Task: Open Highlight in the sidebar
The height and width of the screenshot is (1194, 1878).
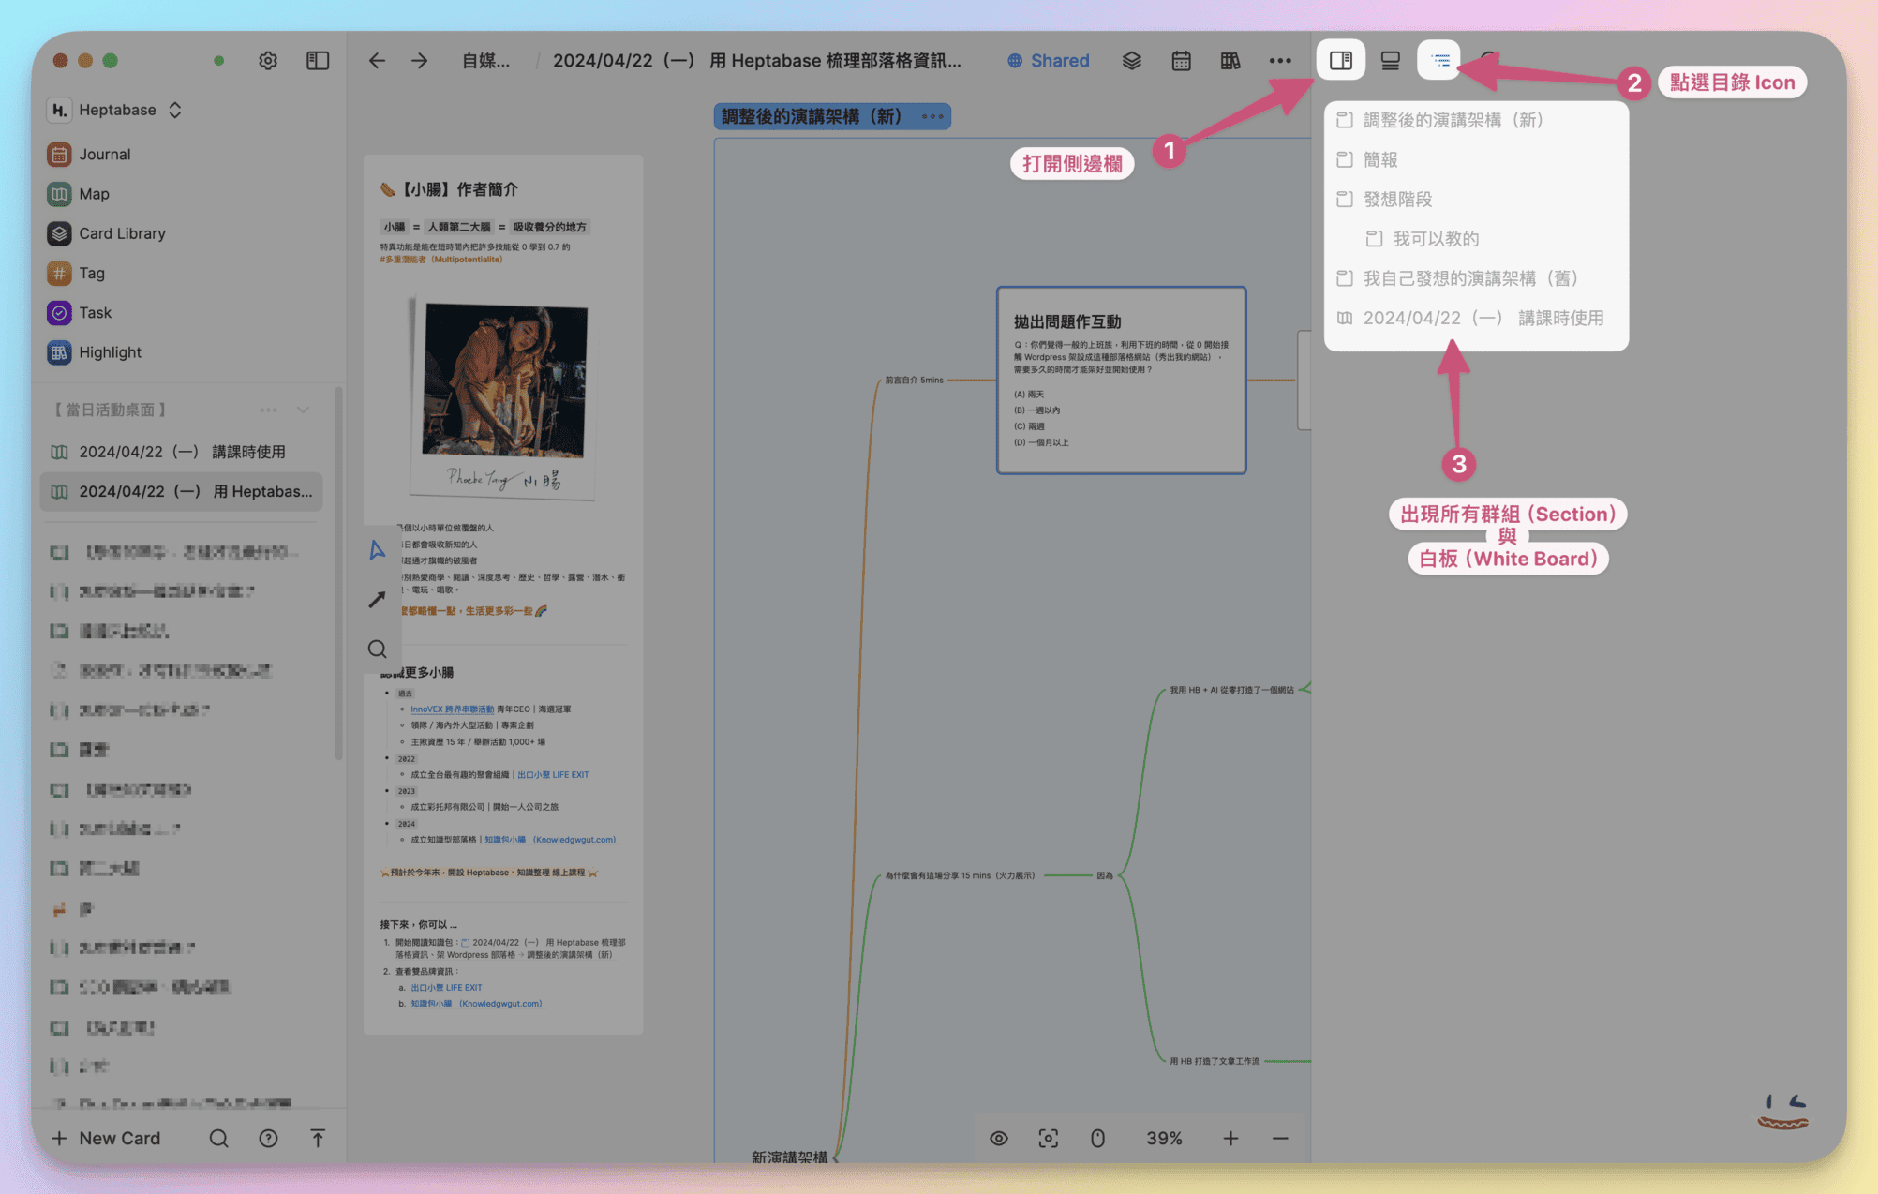Action: click(x=110, y=352)
